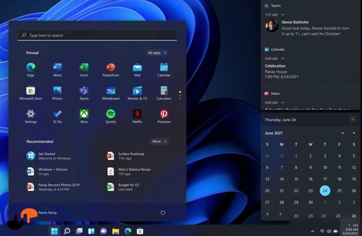362x236 pixels.
Task: Expand the Teams notification chevron
Action: [x=283, y=15]
